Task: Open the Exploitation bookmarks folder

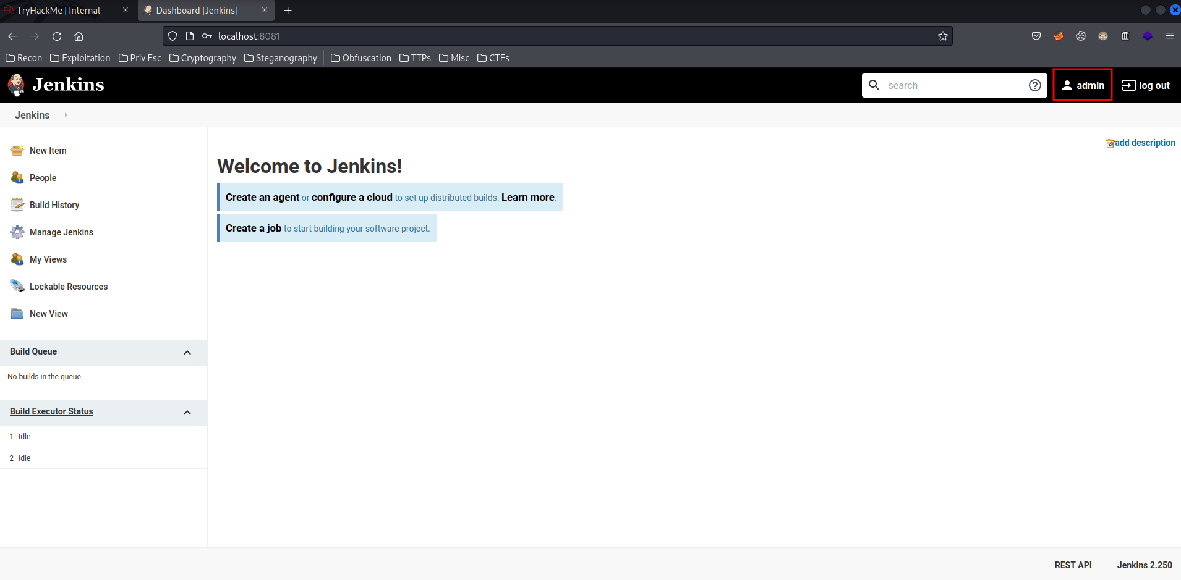Action: (80, 58)
